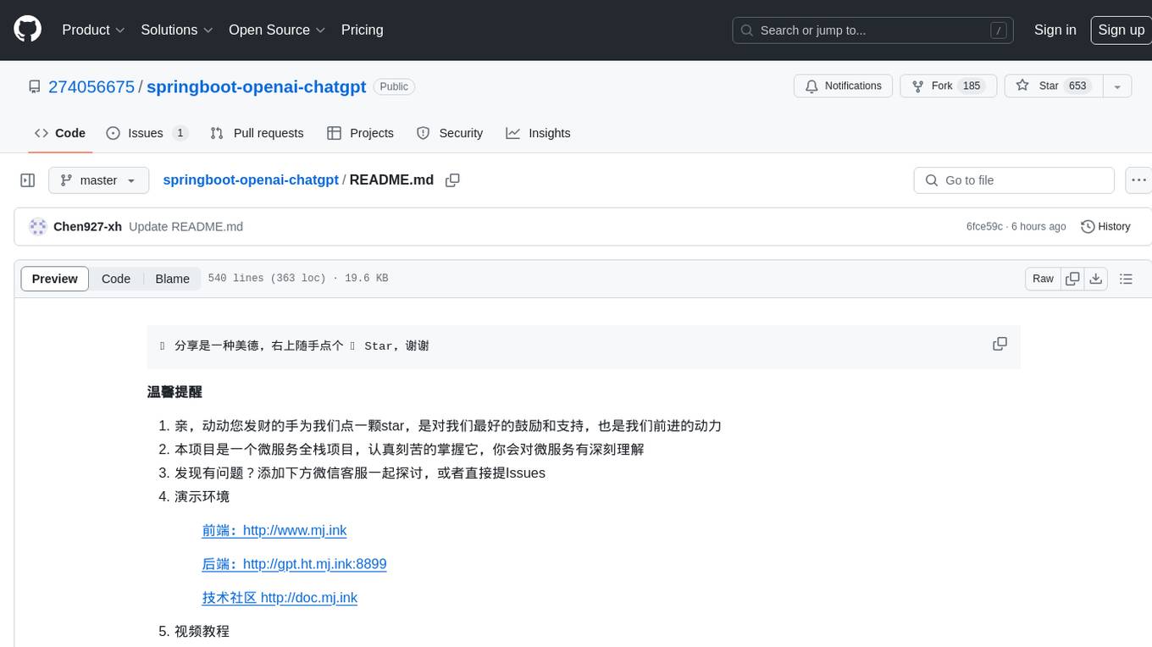Screen dimensions: 1152x647
Task: Go to springboot-openai-chatgpt breadcrumb folder
Action: click(251, 180)
